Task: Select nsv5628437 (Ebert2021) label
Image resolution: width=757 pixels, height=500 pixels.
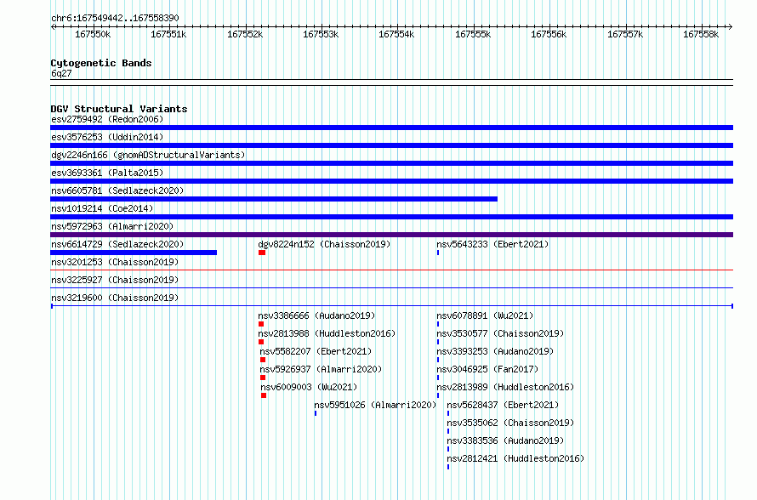Action: tap(503, 405)
